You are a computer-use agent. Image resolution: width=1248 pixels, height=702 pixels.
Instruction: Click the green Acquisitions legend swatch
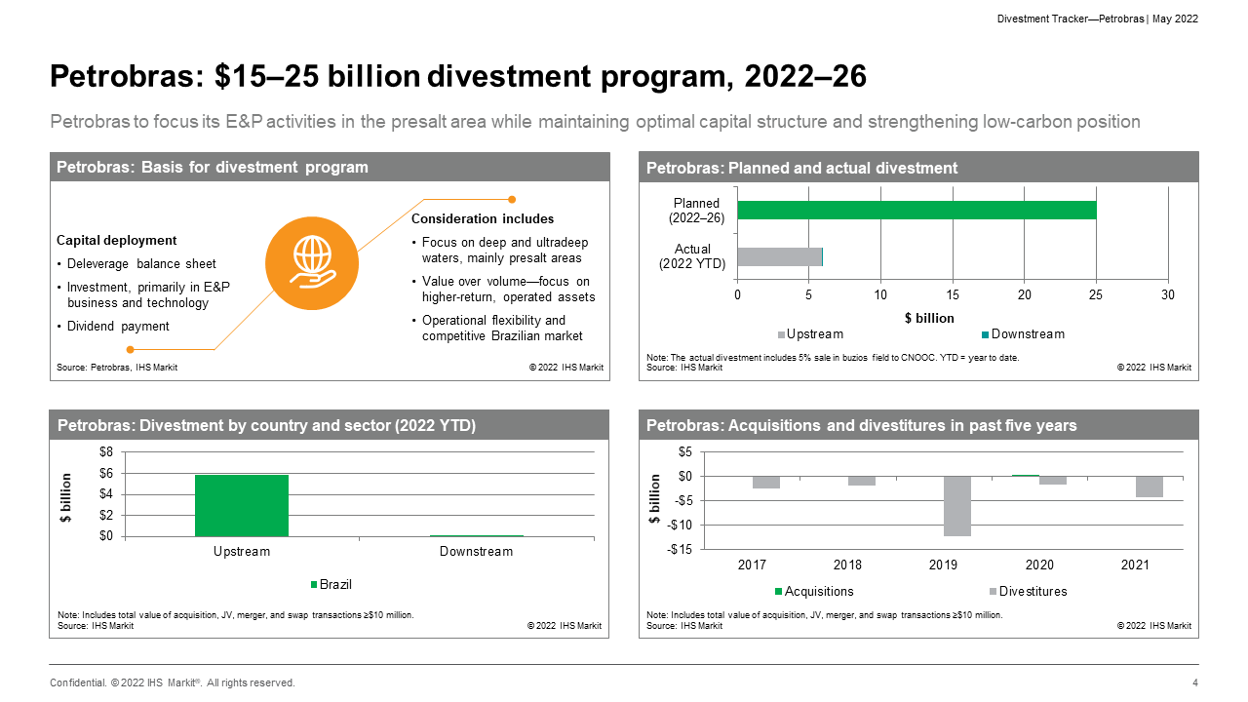(x=779, y=592)
